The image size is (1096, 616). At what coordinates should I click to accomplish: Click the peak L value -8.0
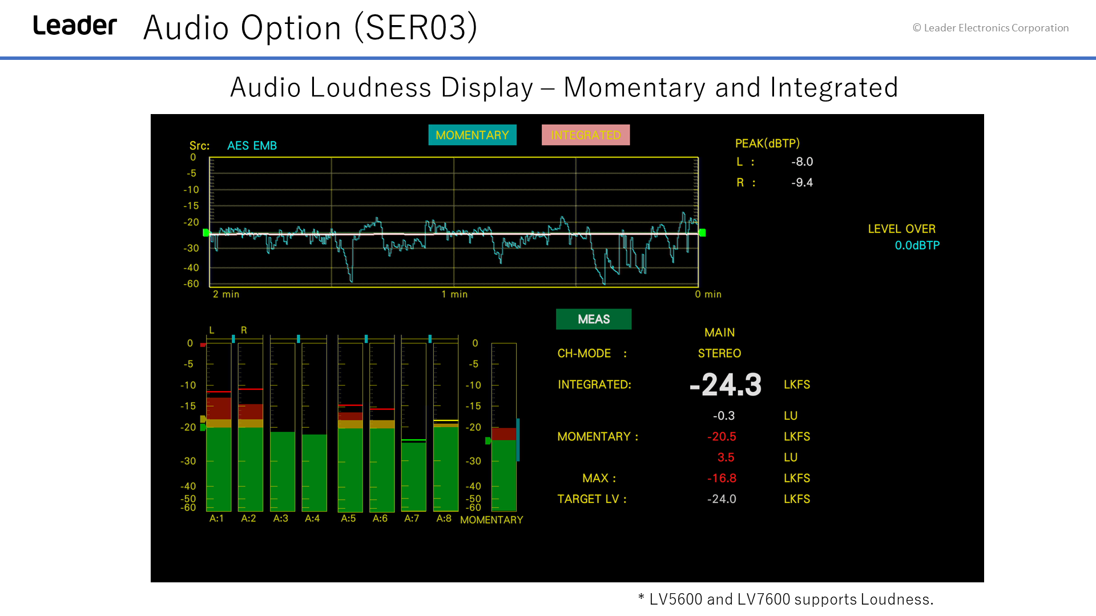click(802, 162)
